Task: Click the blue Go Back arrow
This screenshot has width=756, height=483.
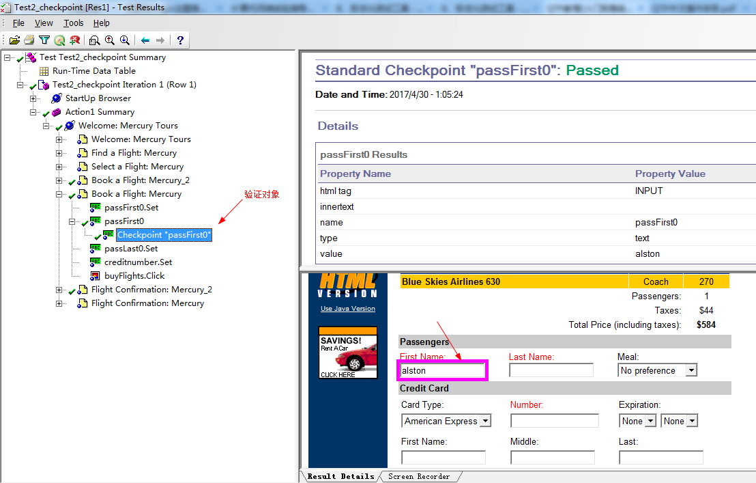Action: click(x=145, y=40)
